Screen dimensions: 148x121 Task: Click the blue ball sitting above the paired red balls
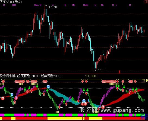(x=84, y=101)
